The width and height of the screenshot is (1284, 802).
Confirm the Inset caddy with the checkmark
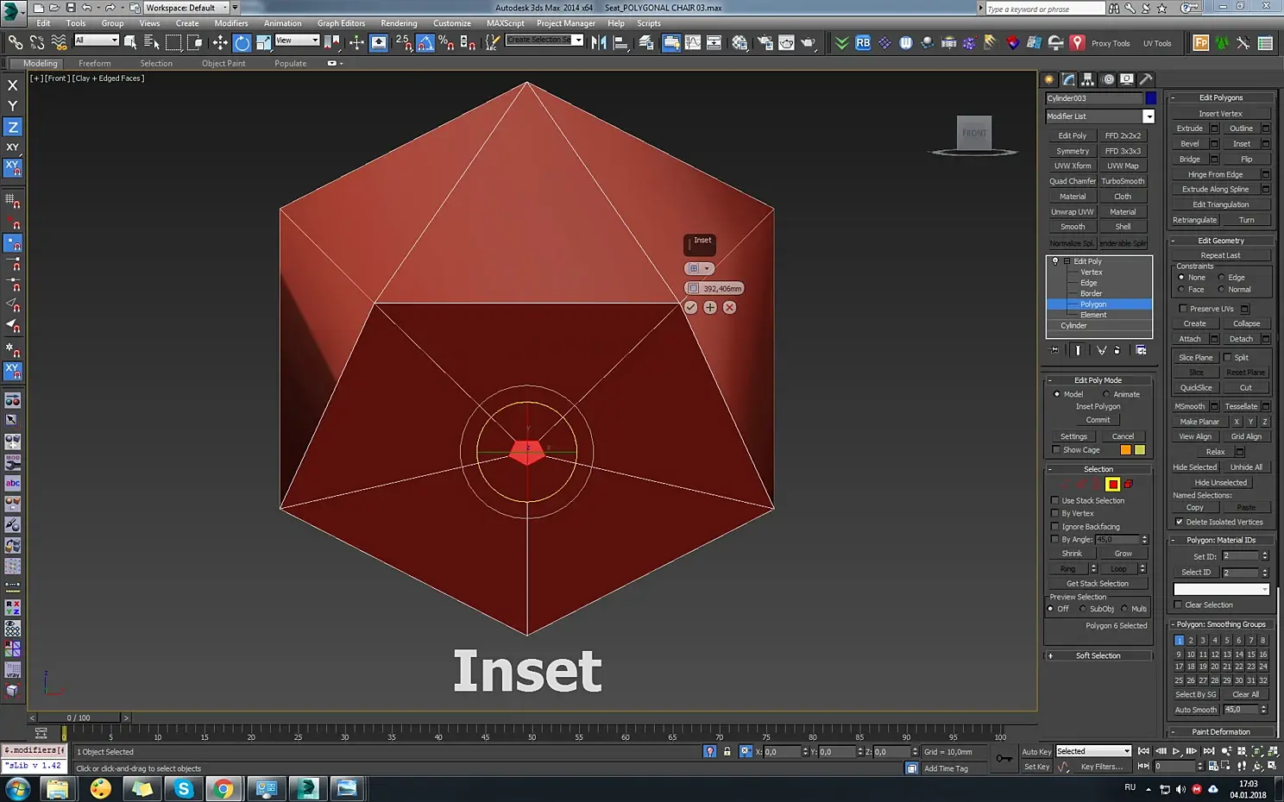pos(690,308)
